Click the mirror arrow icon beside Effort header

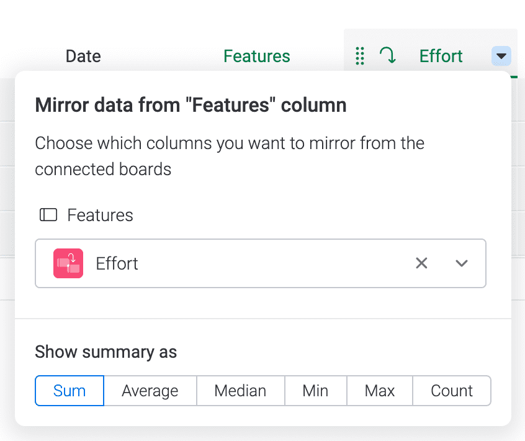pyautogui.click(x=388, y=56)
